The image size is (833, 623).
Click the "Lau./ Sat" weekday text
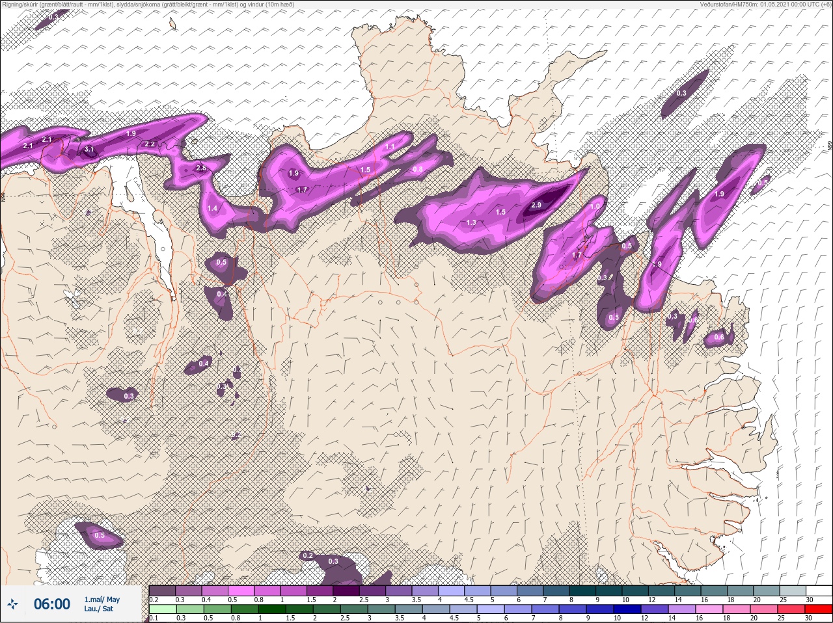[x=98, y=609]
